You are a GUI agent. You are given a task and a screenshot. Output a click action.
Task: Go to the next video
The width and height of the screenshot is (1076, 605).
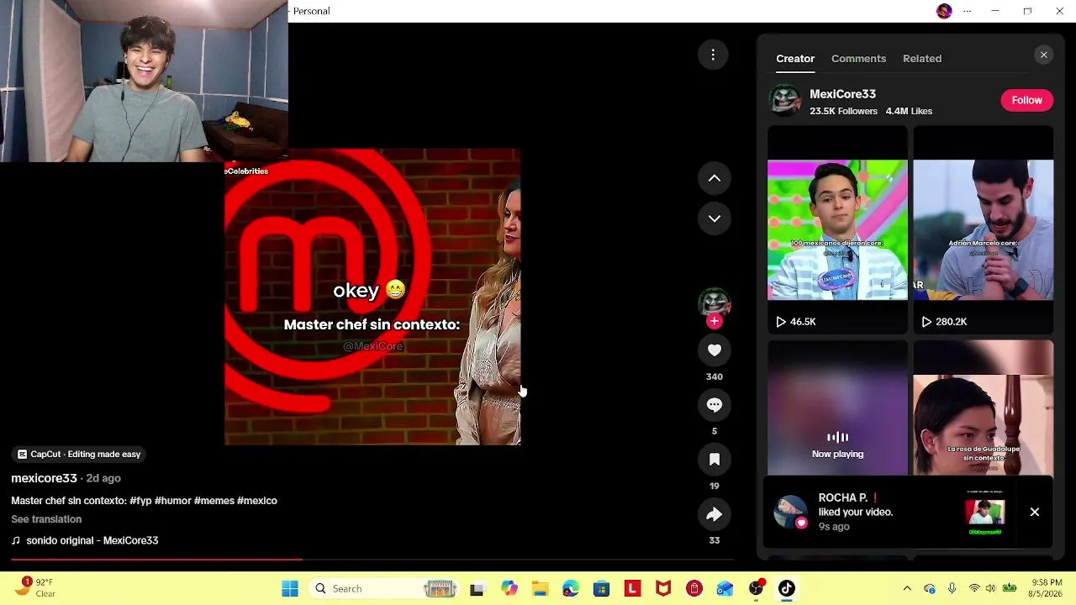(x=714, y=218)
